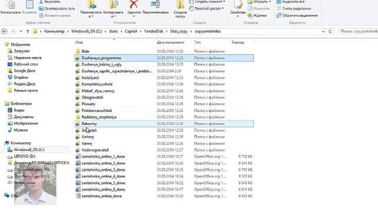The width and height of the screenshot is (378, 213).
Task: Sort by the Дата изменения column
Action: tap(171, 42)
